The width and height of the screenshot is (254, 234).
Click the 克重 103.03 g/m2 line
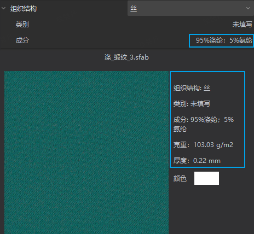click(203, 145)
